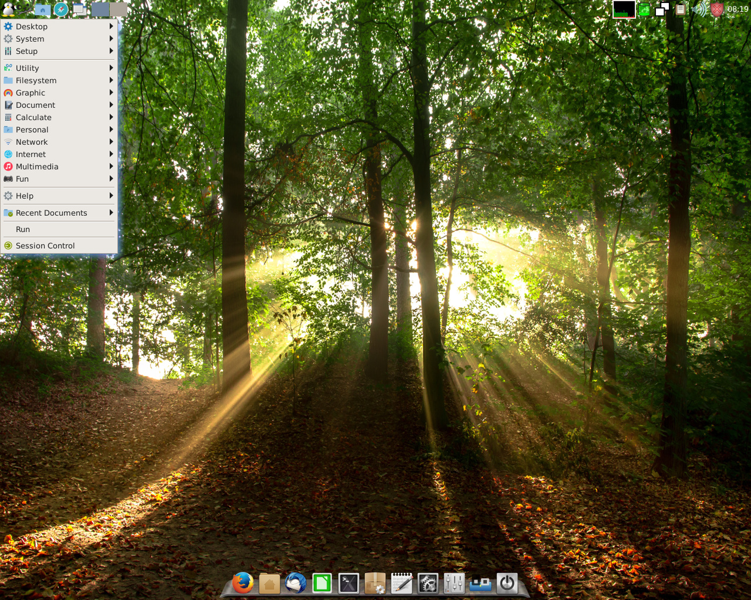
Task: Click the two white squares tray icon
Action: pyautogui.click(x=662, y=9)
